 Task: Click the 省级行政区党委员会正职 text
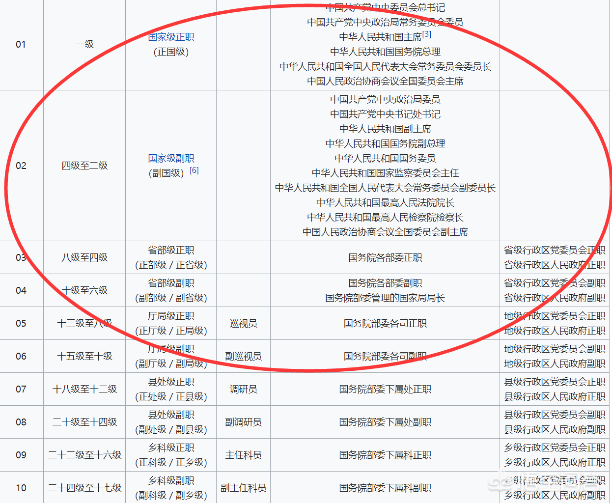coord(554,251)
